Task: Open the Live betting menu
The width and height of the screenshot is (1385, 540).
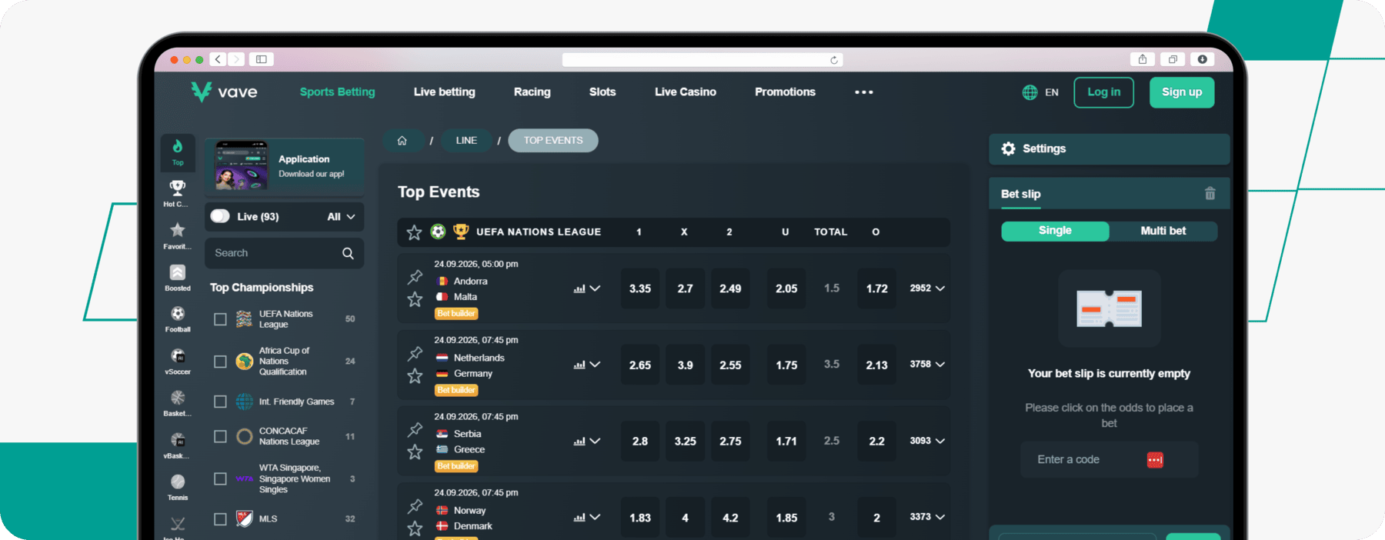Action: [x=444, y=92]
